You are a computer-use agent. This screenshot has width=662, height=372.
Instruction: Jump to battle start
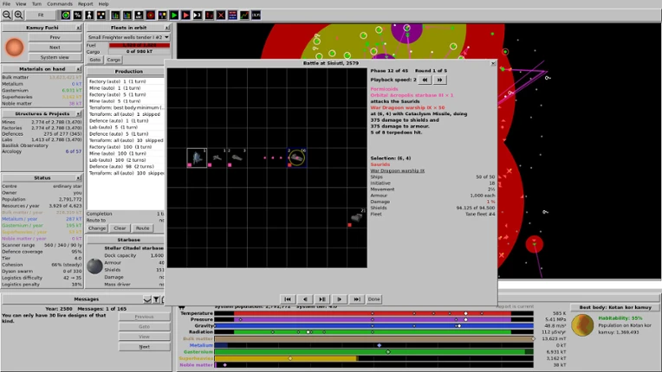[288, 299]
